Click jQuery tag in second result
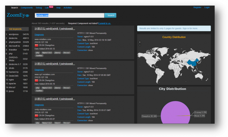The height and width of the screenshot is (137, 228). click(57, 88)
